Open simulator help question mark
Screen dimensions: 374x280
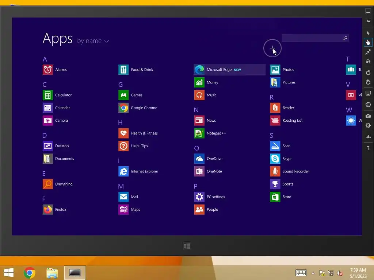(368, 148)
